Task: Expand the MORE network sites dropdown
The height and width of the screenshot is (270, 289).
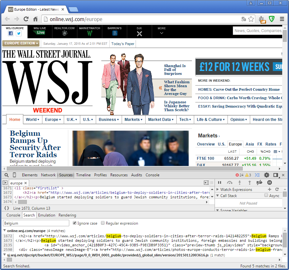Action: point(161,31)
